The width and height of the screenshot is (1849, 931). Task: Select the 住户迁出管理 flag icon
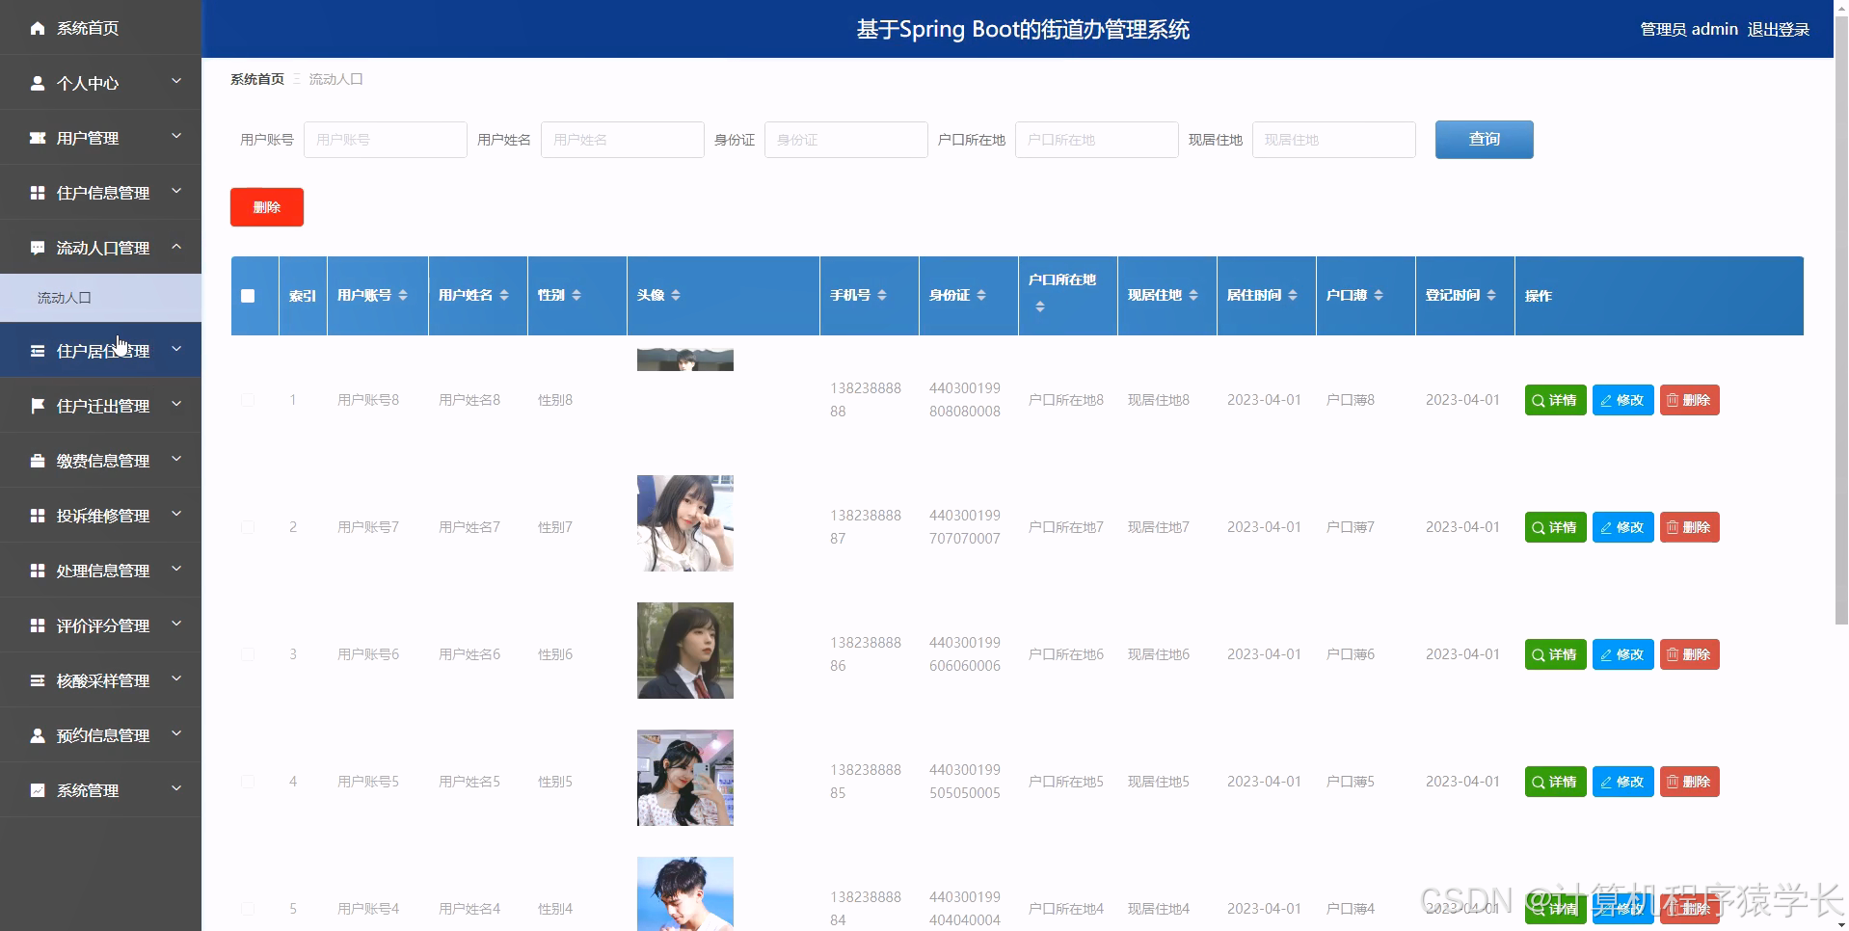tap(38, 405)
